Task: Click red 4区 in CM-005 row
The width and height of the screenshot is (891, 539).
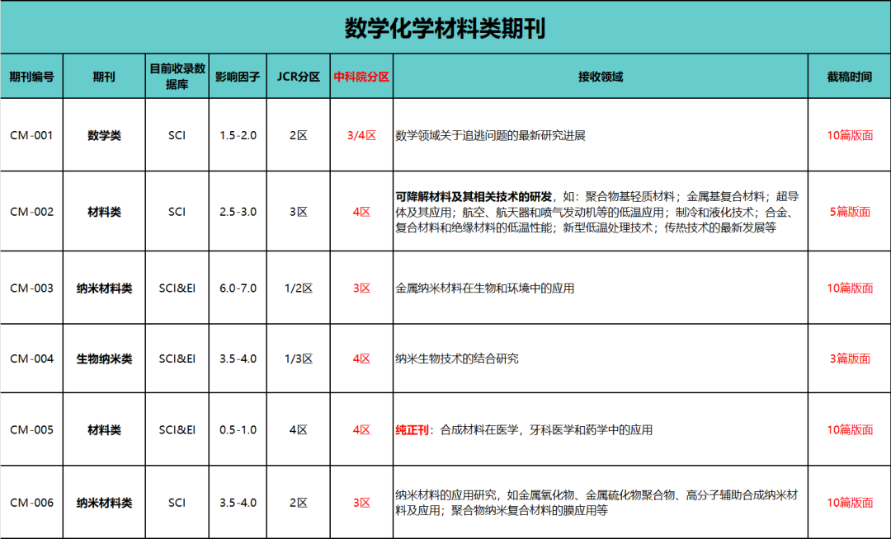Action: pyautogui.click(x=361, y=429)
